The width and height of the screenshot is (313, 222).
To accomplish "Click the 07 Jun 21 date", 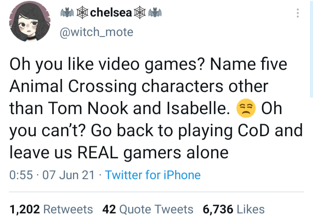I will 68,175.
